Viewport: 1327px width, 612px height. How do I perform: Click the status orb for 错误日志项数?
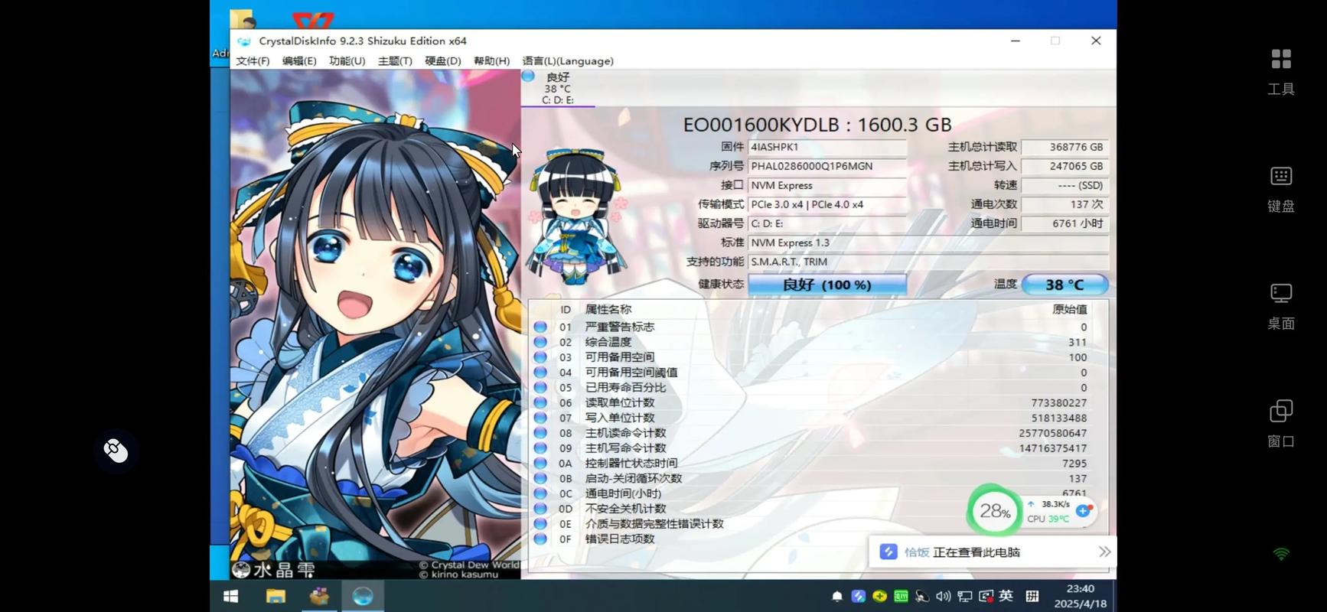click(540, 539)
